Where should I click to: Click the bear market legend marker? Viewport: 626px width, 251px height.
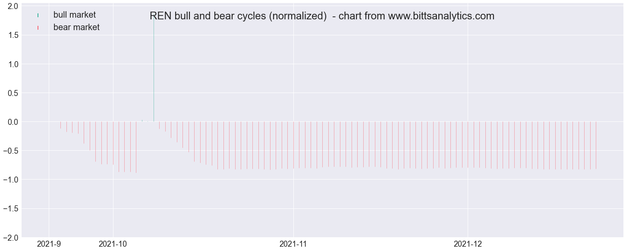tap(38, 28)
